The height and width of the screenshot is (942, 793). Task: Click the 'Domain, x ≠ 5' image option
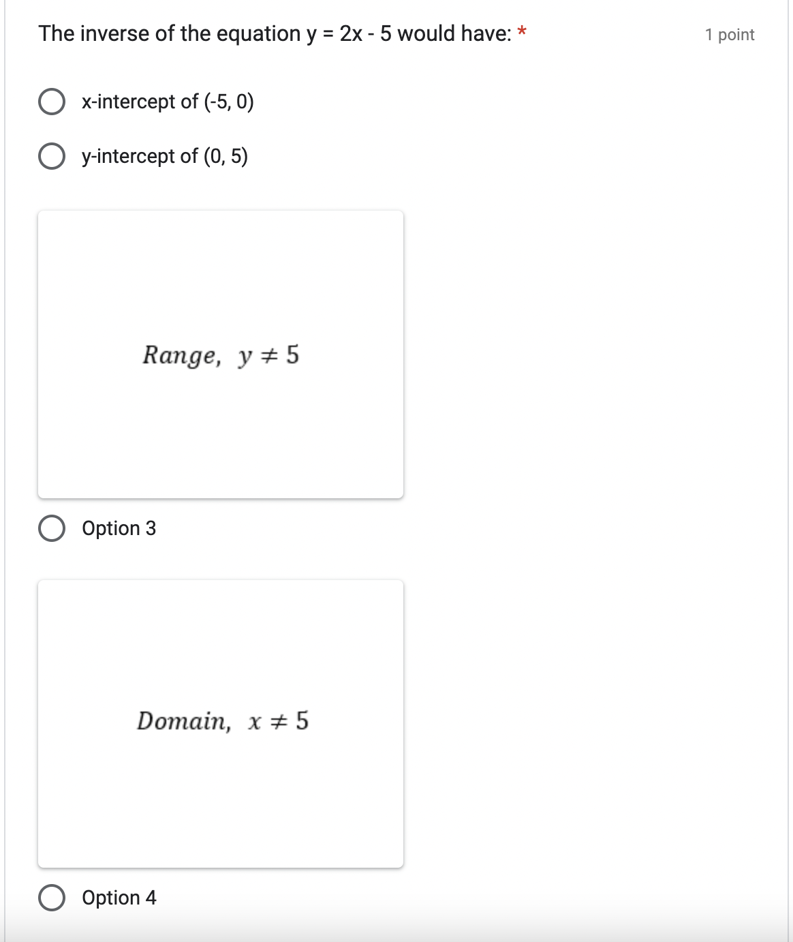coord(221,723)
